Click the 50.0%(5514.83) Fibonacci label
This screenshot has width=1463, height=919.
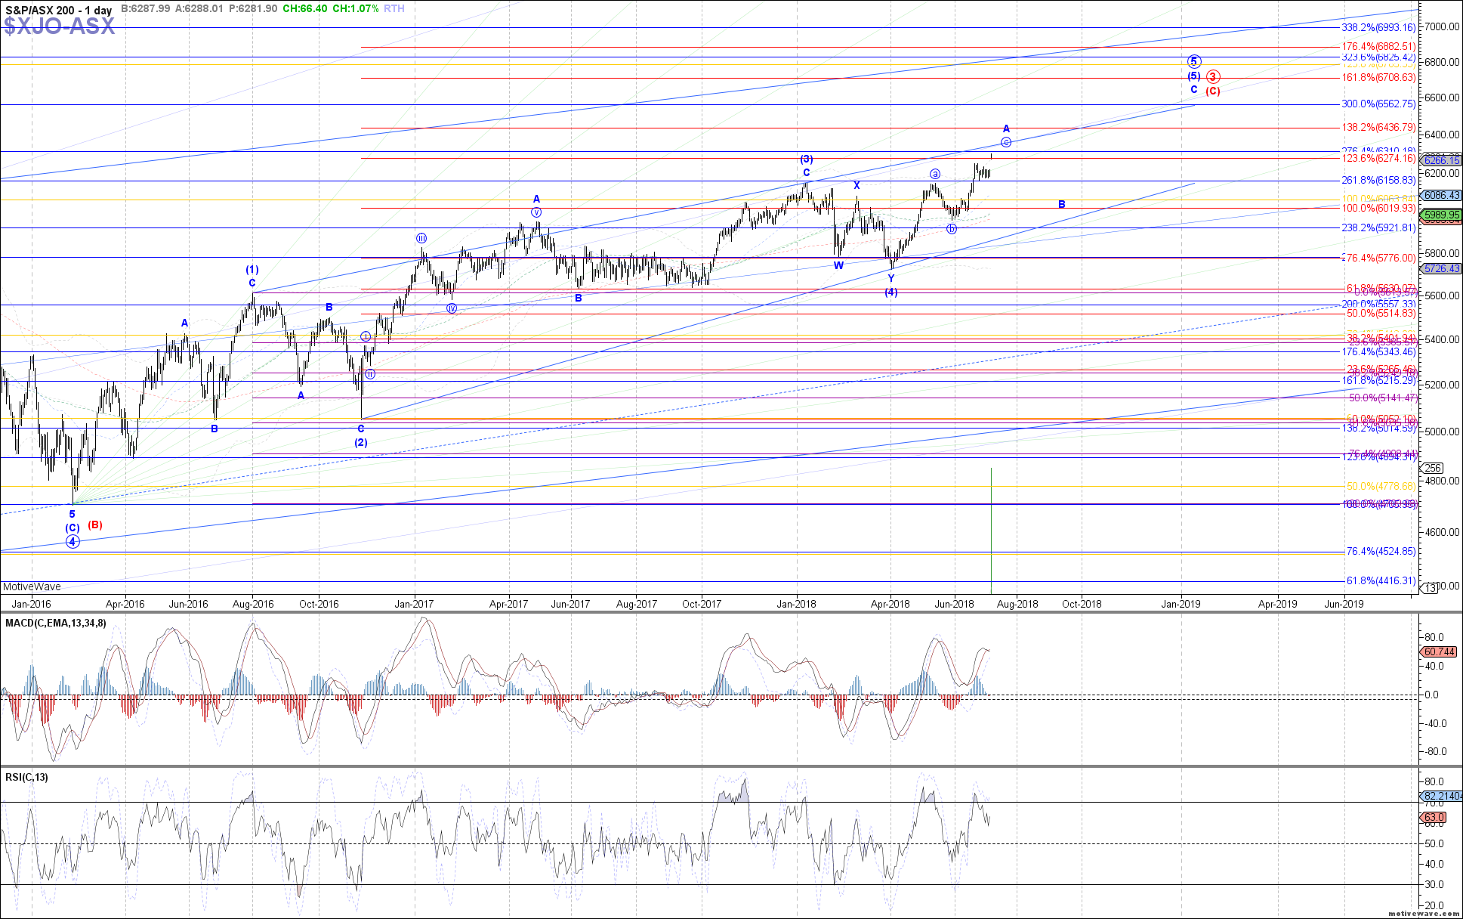(x=1381, y=313)
